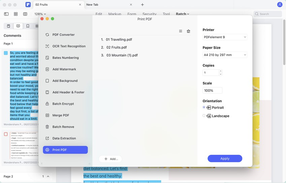
Task: Click the Data Extraction icon
Action: (47, 138)
